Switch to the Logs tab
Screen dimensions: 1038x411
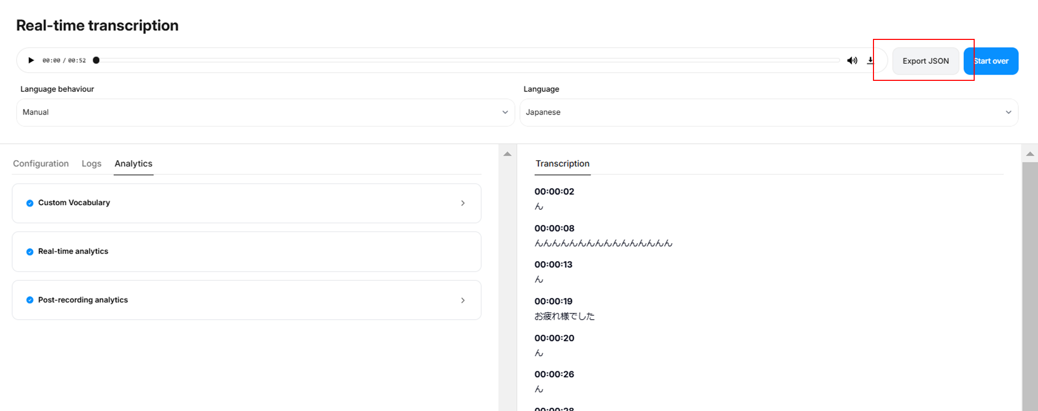[x=91, y=164]
